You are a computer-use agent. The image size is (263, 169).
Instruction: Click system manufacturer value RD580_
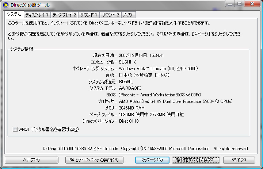[x=126, y=82]
